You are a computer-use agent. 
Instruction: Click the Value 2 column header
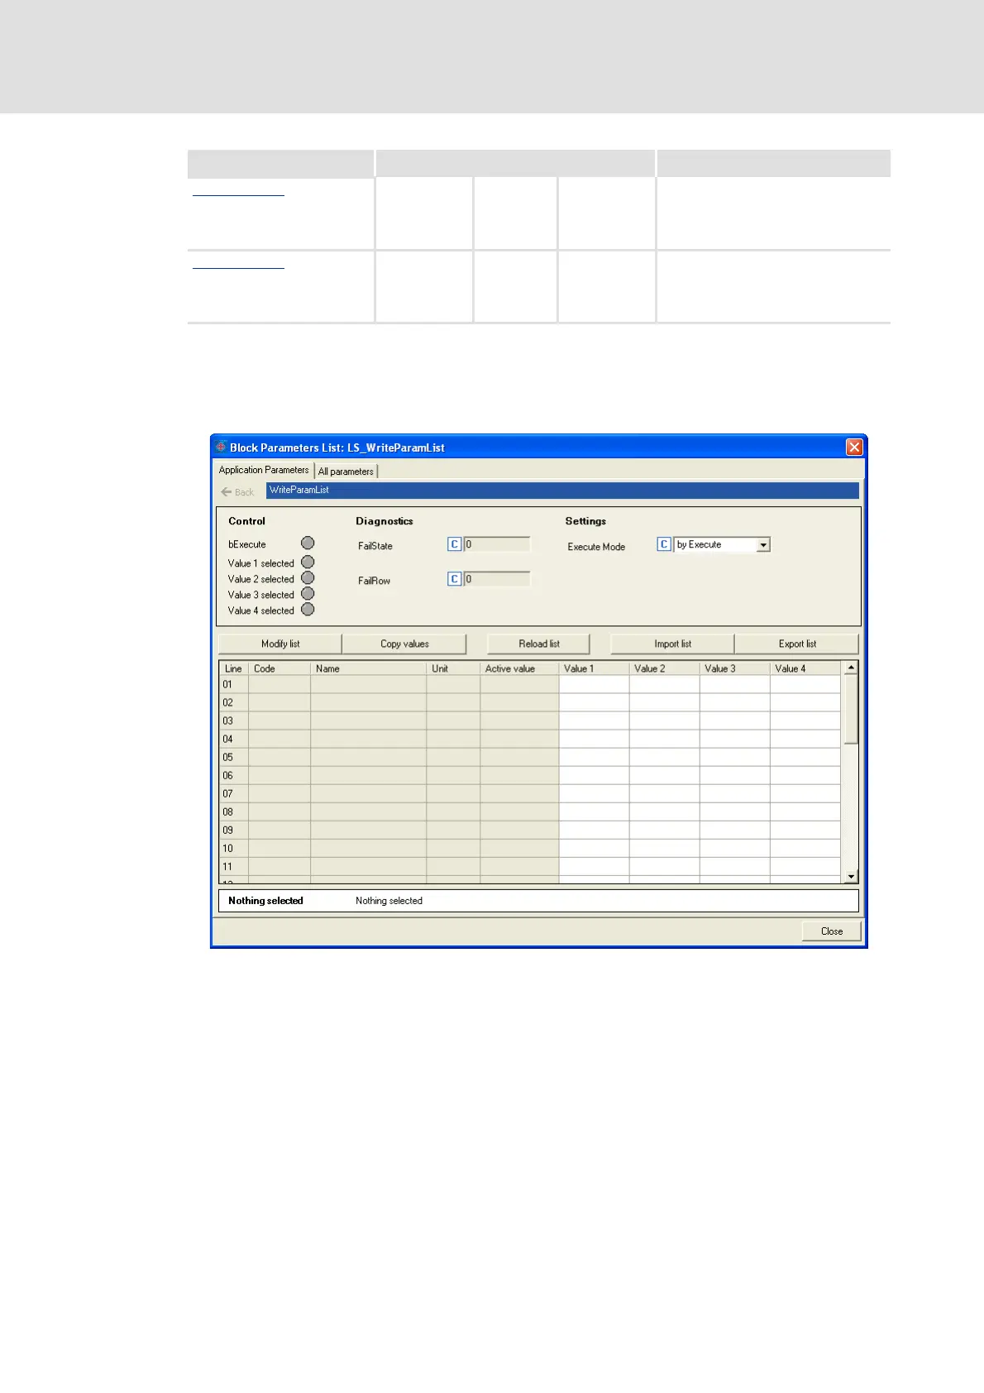[664, 668]
